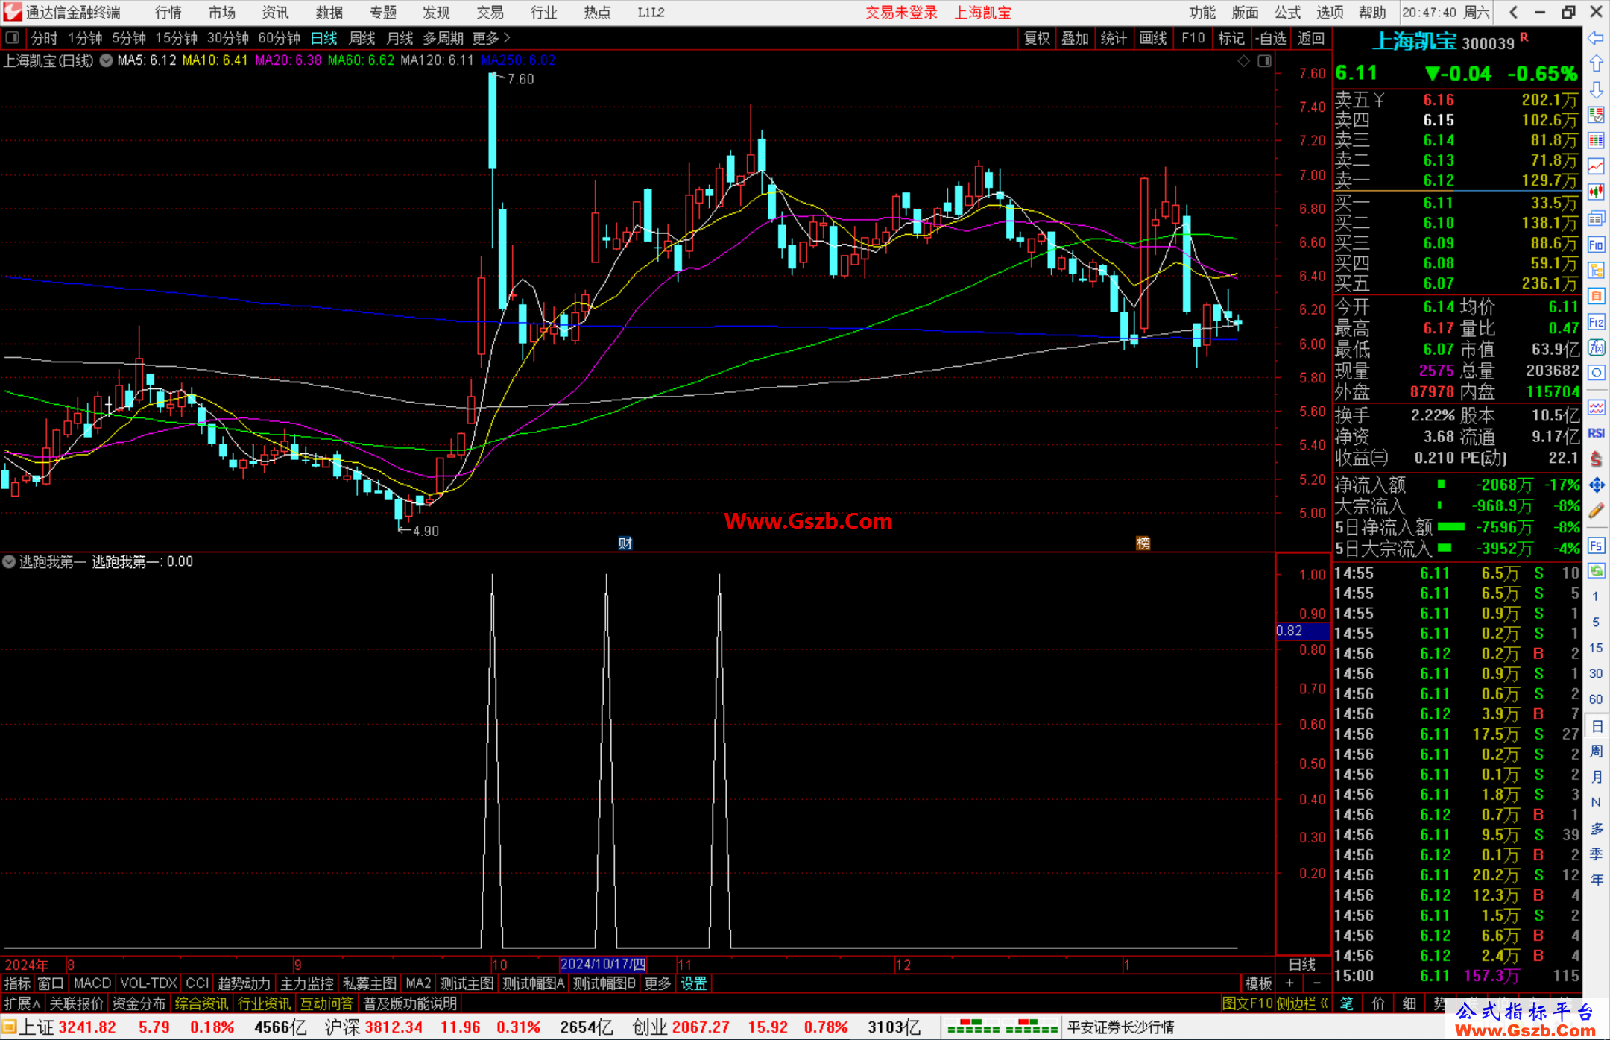This screenshot has height=1040, width=1610.
Task: Open the 逃跑我第一 indicator dropdown button
Action: tap(9, 561)
